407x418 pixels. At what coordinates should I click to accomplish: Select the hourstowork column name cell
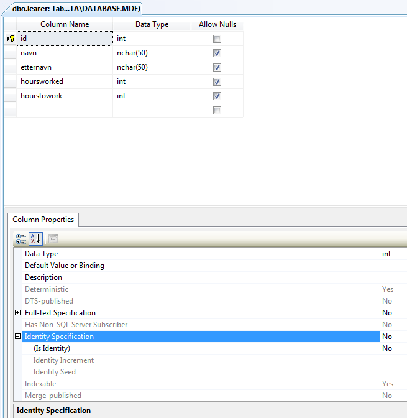tap(65, 96)
